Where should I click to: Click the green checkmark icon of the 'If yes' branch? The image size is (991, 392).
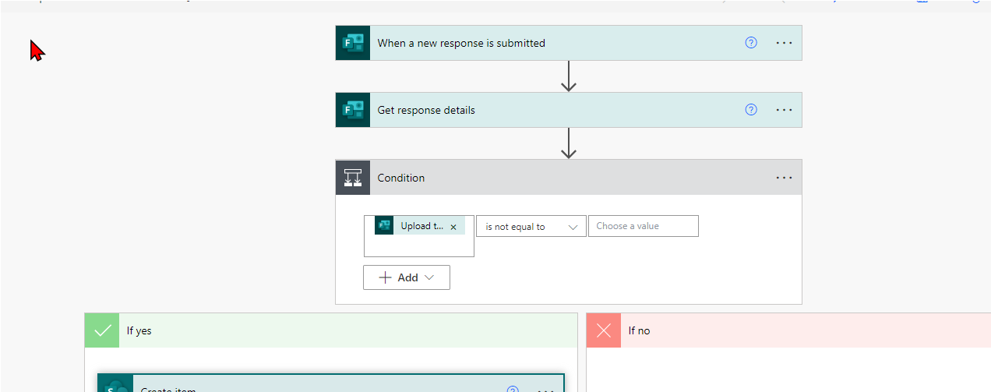pos(103,330)
